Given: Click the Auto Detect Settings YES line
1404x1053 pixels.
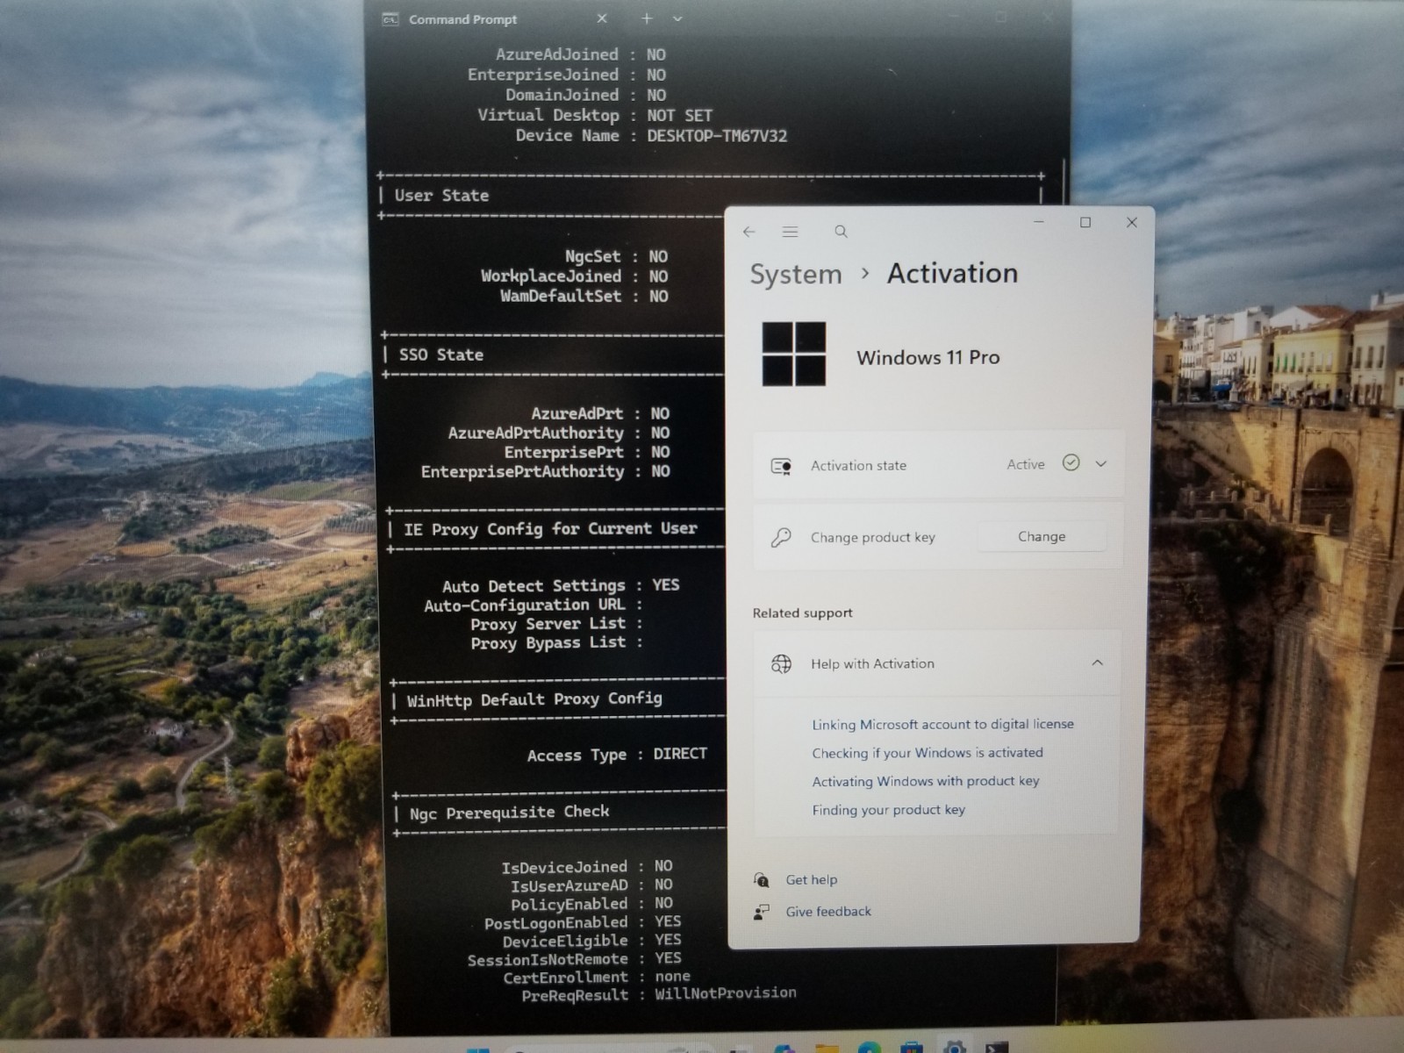Looking at the screenshot, I should coord(561,585).
